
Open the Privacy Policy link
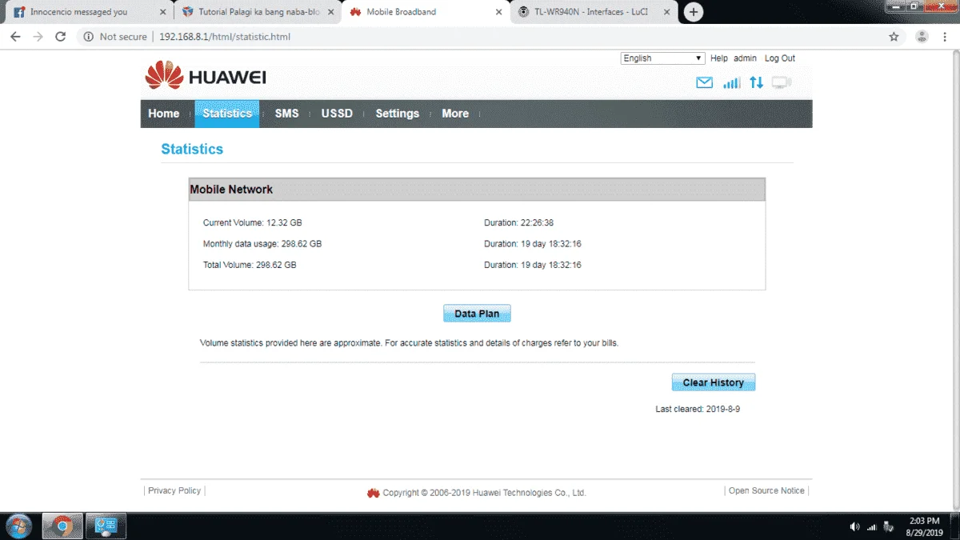[174, 490]
